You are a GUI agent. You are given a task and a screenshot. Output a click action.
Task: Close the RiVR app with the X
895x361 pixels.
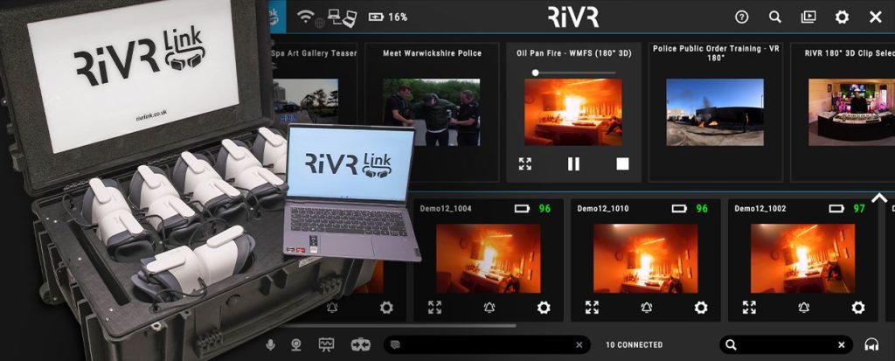pyautogui.click(x=876, y=17)
